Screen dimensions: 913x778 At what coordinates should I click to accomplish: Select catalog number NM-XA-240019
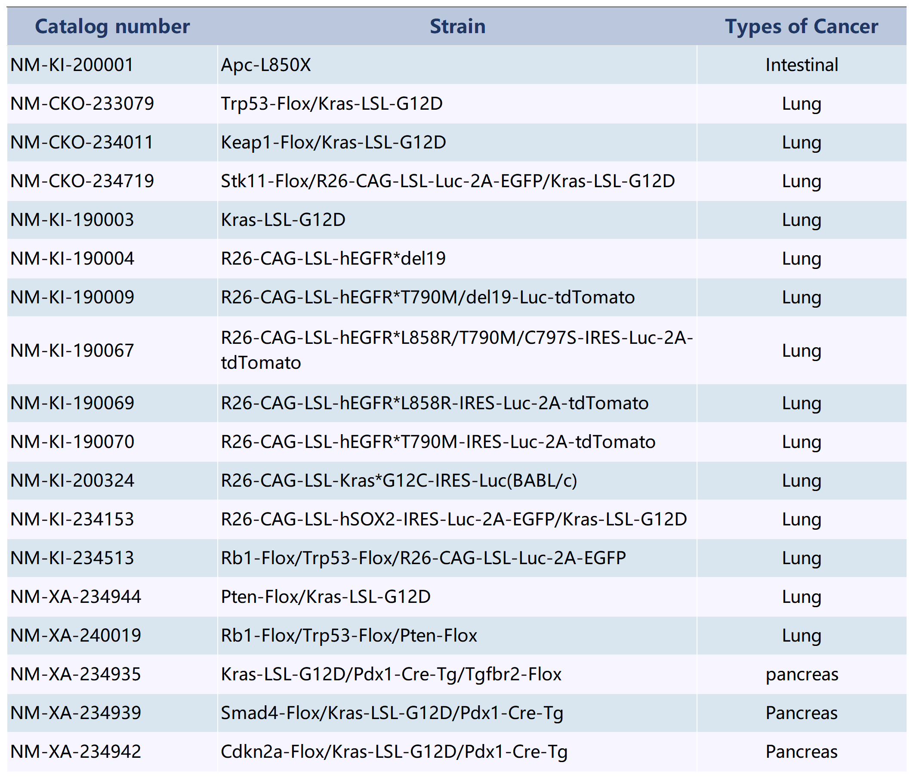(x=75, y=636)
